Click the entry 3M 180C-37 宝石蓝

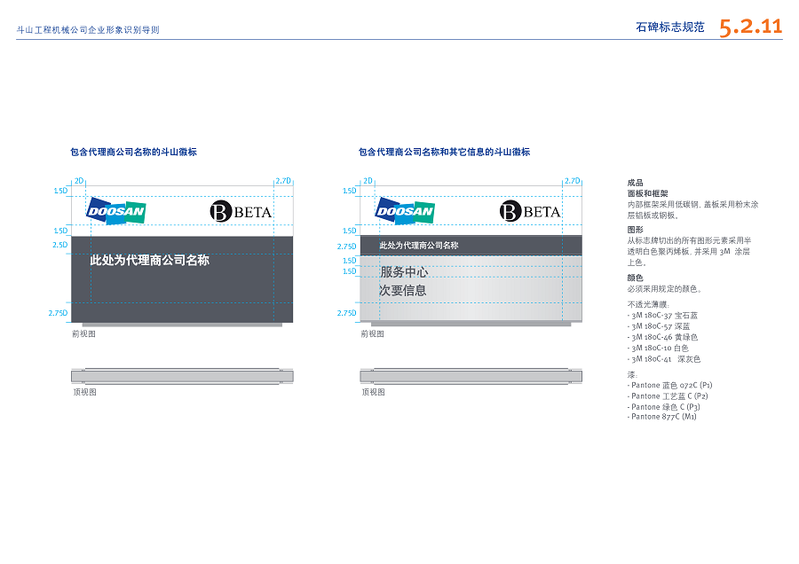pyautogui.click(x=662, y=316)
